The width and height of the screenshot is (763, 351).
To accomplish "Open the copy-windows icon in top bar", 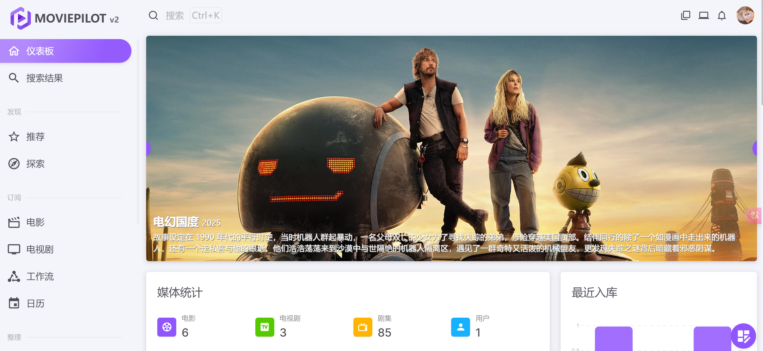I will pyautogui.click(x=685, y=15).
